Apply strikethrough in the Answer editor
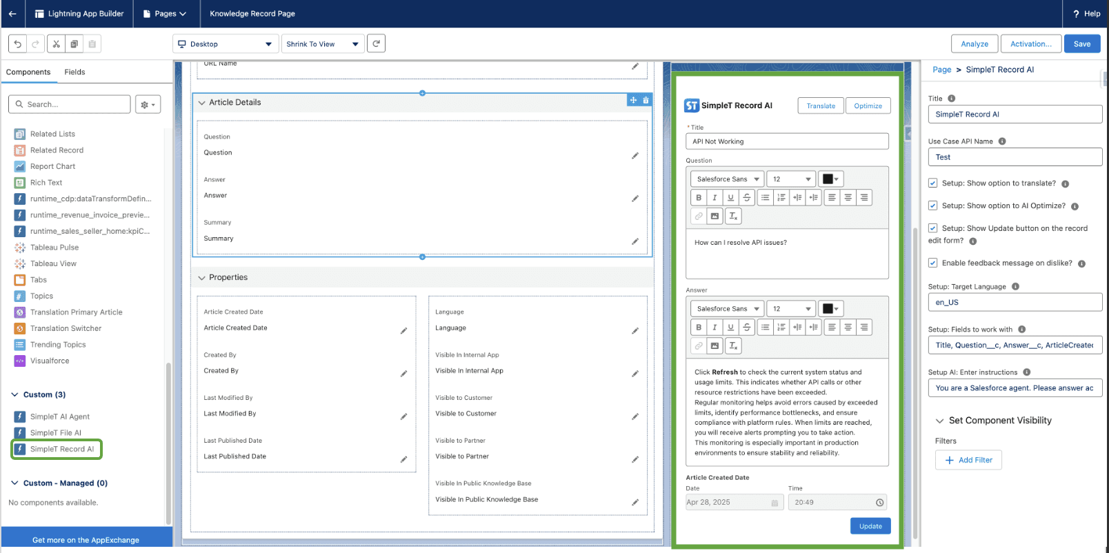Image resolution: width=1109 pixels, height=553 pixels. (747, 328)
